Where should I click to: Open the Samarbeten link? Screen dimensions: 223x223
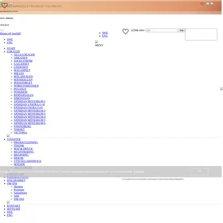click(20, 193)
